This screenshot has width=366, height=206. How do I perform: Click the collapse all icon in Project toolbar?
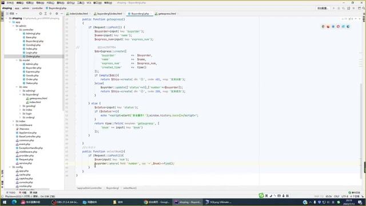pyautogui.click(x=51, y=14)
